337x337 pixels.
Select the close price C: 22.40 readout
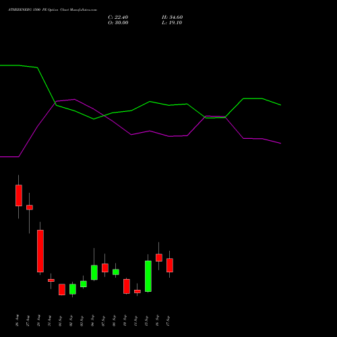pos(118,18)
